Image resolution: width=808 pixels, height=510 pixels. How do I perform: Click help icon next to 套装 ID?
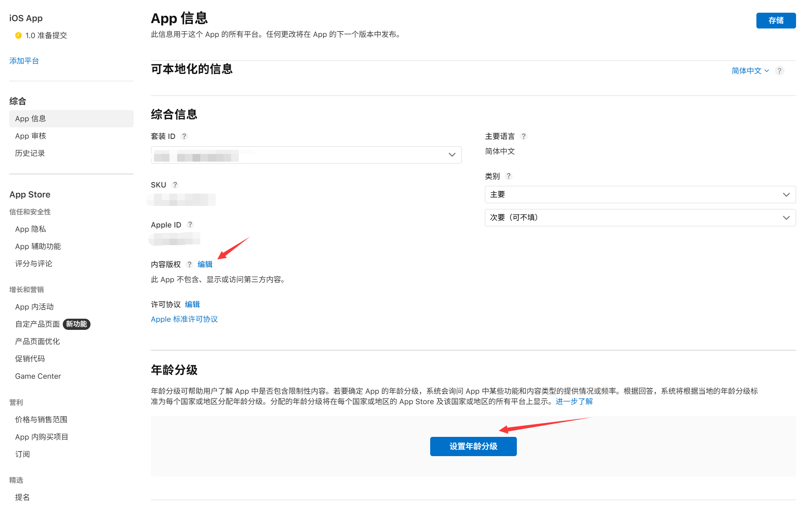(184, 136)
